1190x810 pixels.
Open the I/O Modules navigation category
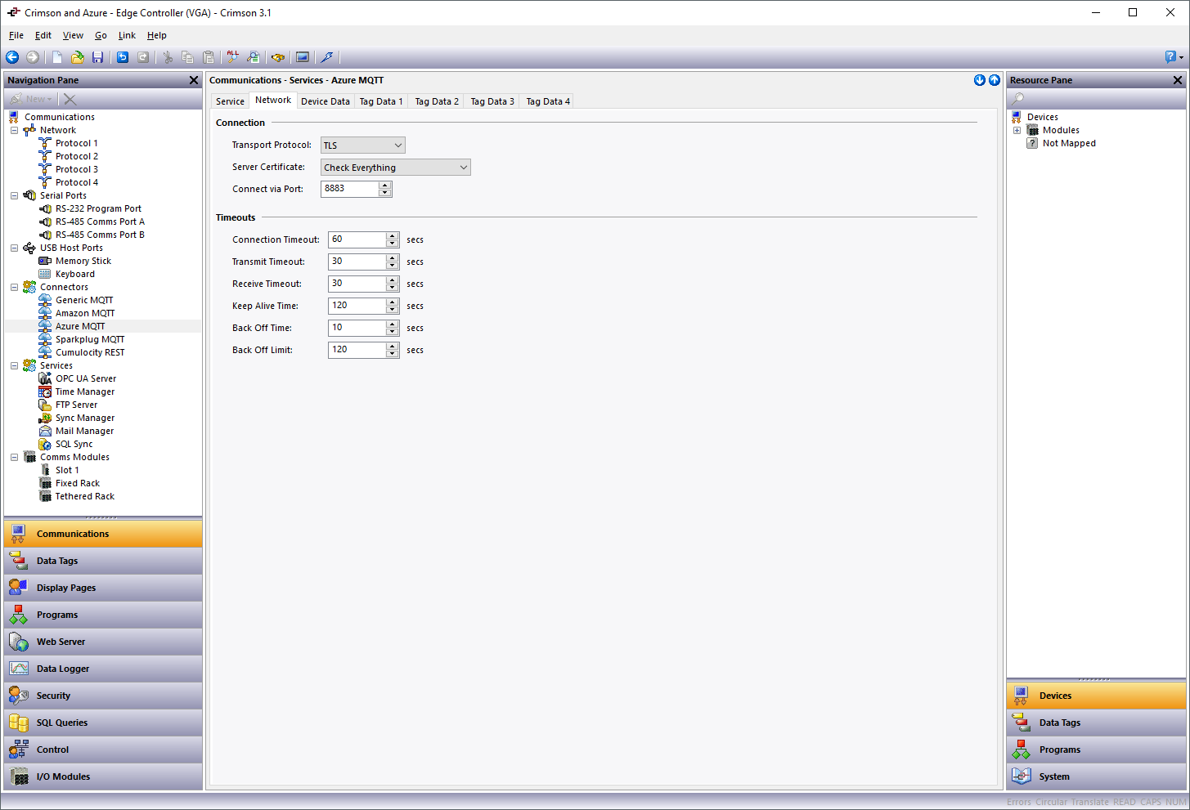(x=103, y=776)
